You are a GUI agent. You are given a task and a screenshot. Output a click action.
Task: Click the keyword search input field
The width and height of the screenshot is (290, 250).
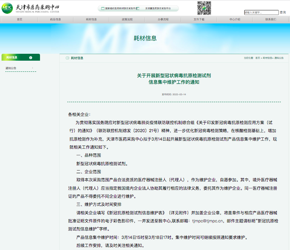coord(261,12)
